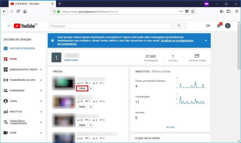
Task: Click the Analytics bar chart icon
Action: [6, 112]
